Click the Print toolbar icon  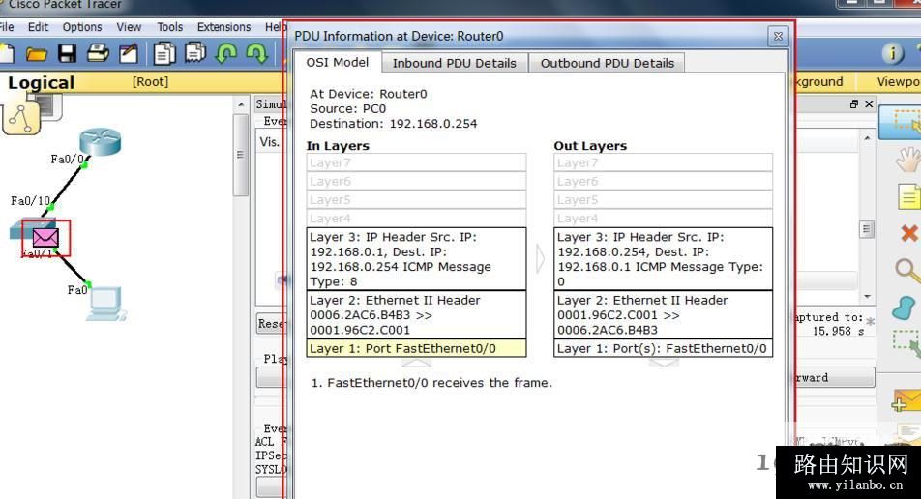pyautogui.click(x=98, y=53)
